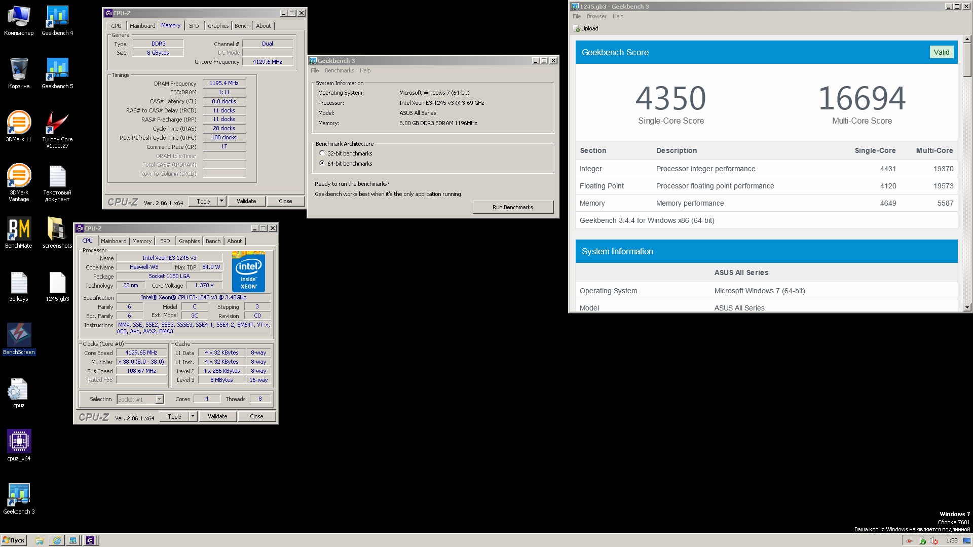The image size is (973, 547).
Task: Open Explorer folder icon in taskbar
Action: [x=40, y=540]
